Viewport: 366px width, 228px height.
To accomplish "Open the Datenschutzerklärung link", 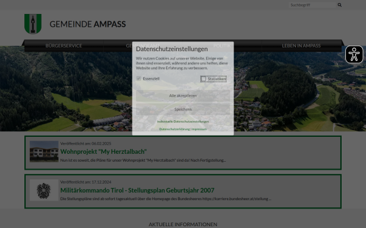I will pos(174,129).
